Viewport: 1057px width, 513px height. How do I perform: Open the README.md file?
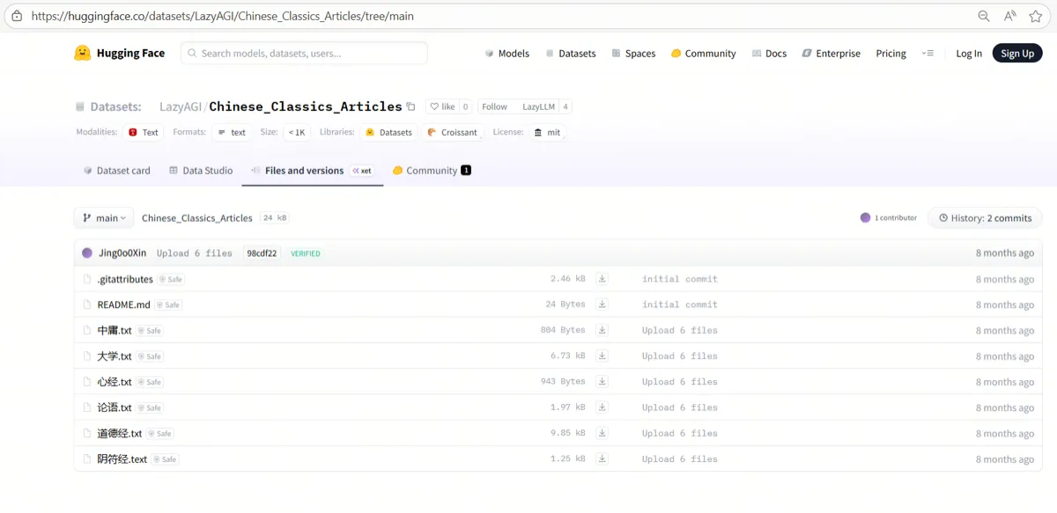(x=123, y=304)
